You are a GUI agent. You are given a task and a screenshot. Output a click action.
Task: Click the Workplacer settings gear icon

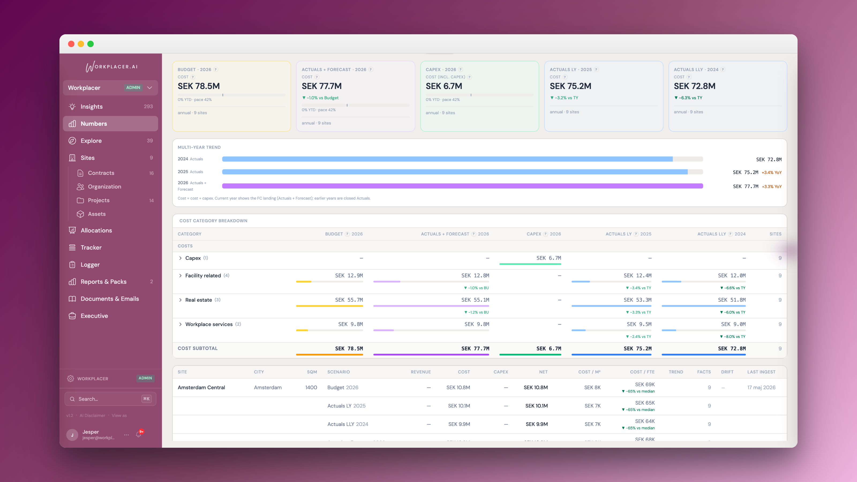[70, 379]
